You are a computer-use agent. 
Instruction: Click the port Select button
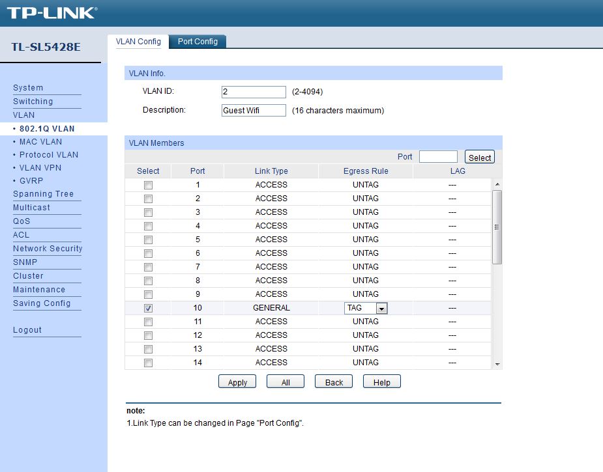tap(480, 158)
